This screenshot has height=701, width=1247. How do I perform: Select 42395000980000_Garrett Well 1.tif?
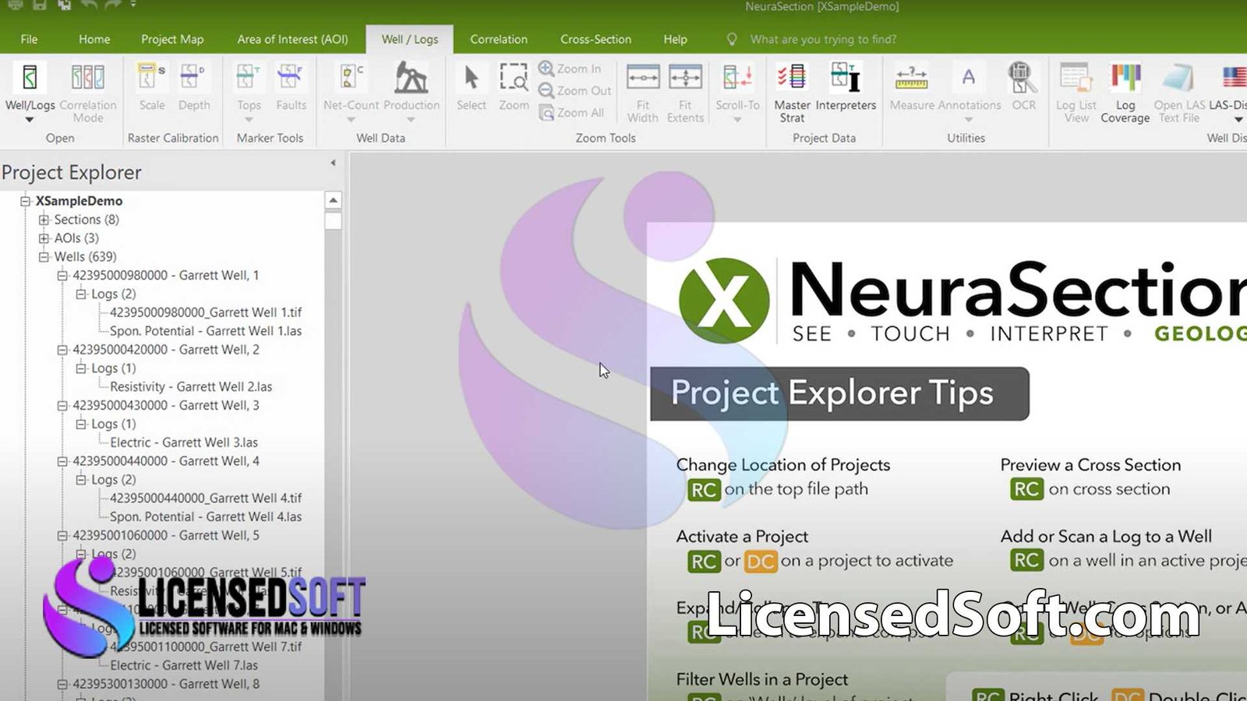coord(206,312)
